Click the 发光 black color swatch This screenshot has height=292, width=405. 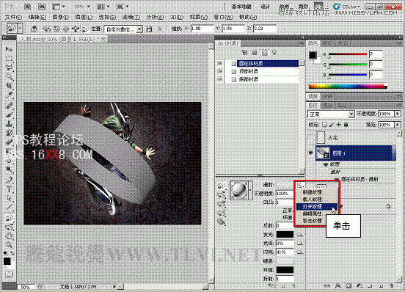(x=285, y=235)
